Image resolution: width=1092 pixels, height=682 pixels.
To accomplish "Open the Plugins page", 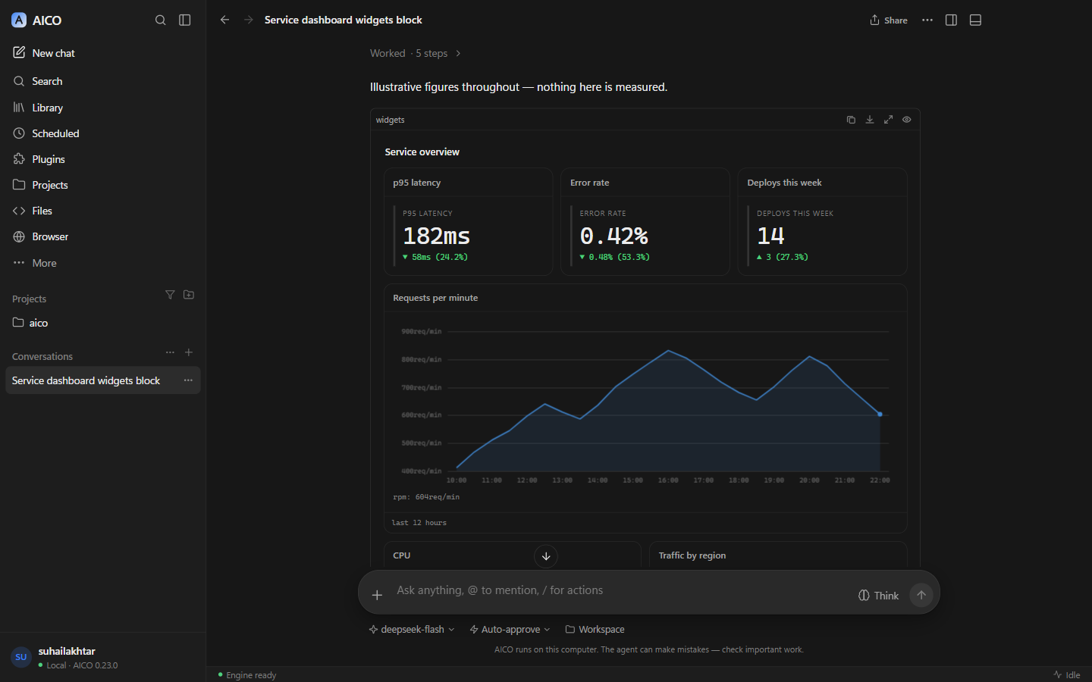I will tap(103, 159).
